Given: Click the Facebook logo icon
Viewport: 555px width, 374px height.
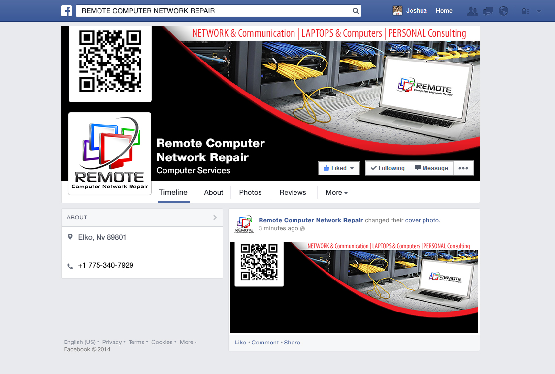Looking at the screenshot, I should click(x=66, y=11).
